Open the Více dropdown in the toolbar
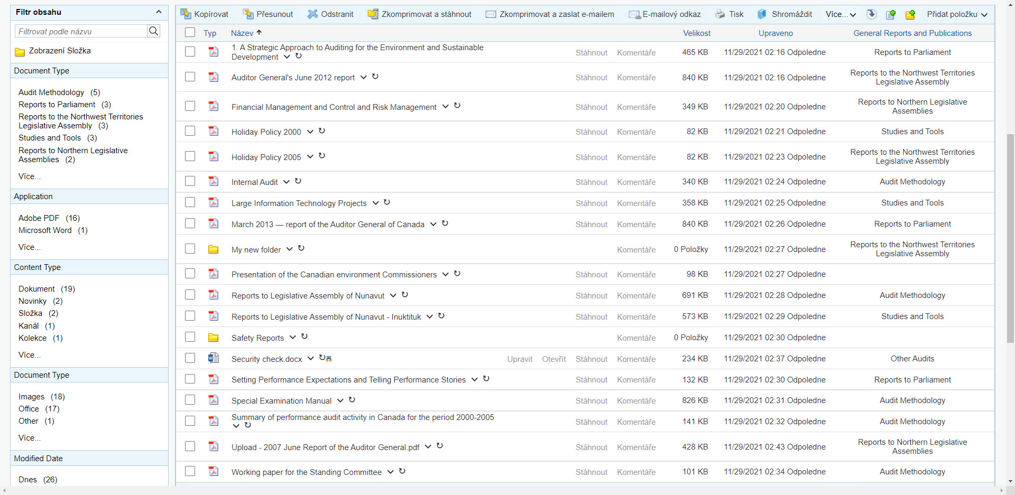The width and height of the screenshot is (1015, 495). tap(841, 14)
